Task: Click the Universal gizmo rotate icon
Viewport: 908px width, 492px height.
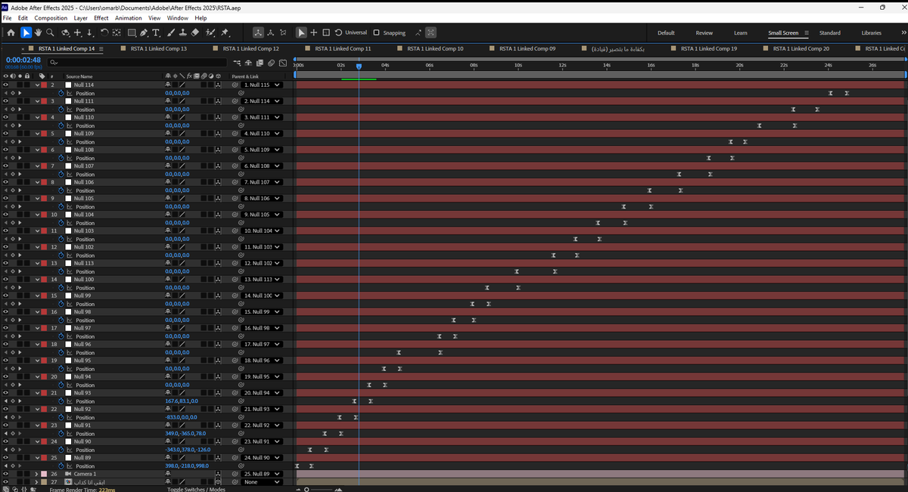Action: (338, 32)
